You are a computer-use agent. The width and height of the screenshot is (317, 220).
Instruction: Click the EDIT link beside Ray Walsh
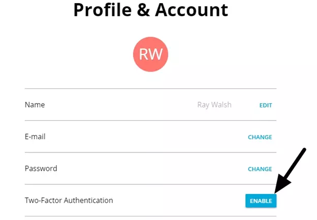tap(266, 105)
